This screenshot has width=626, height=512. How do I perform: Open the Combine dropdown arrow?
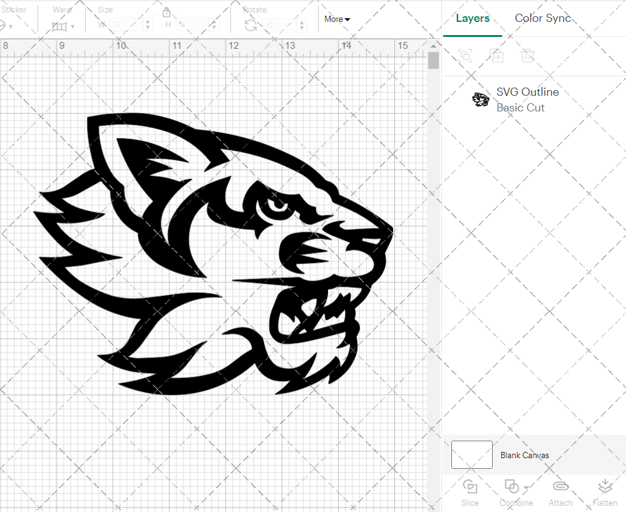tap(525, 488)
